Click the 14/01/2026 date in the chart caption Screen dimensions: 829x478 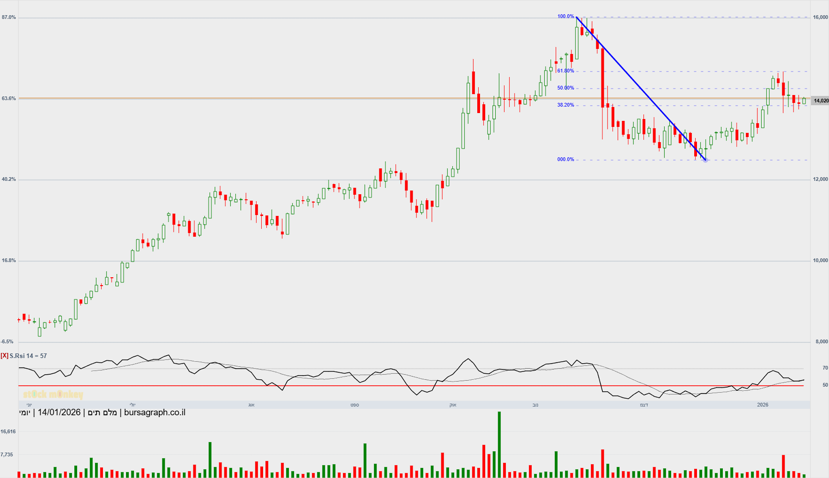[x=59, y=412]
